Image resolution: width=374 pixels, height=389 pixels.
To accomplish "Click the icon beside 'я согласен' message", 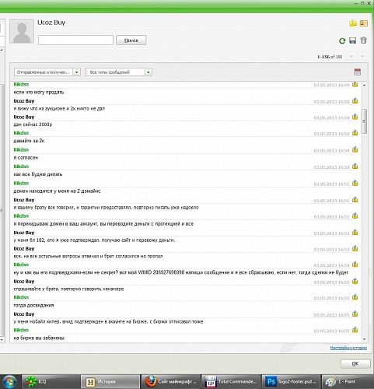I will (355, 150).
